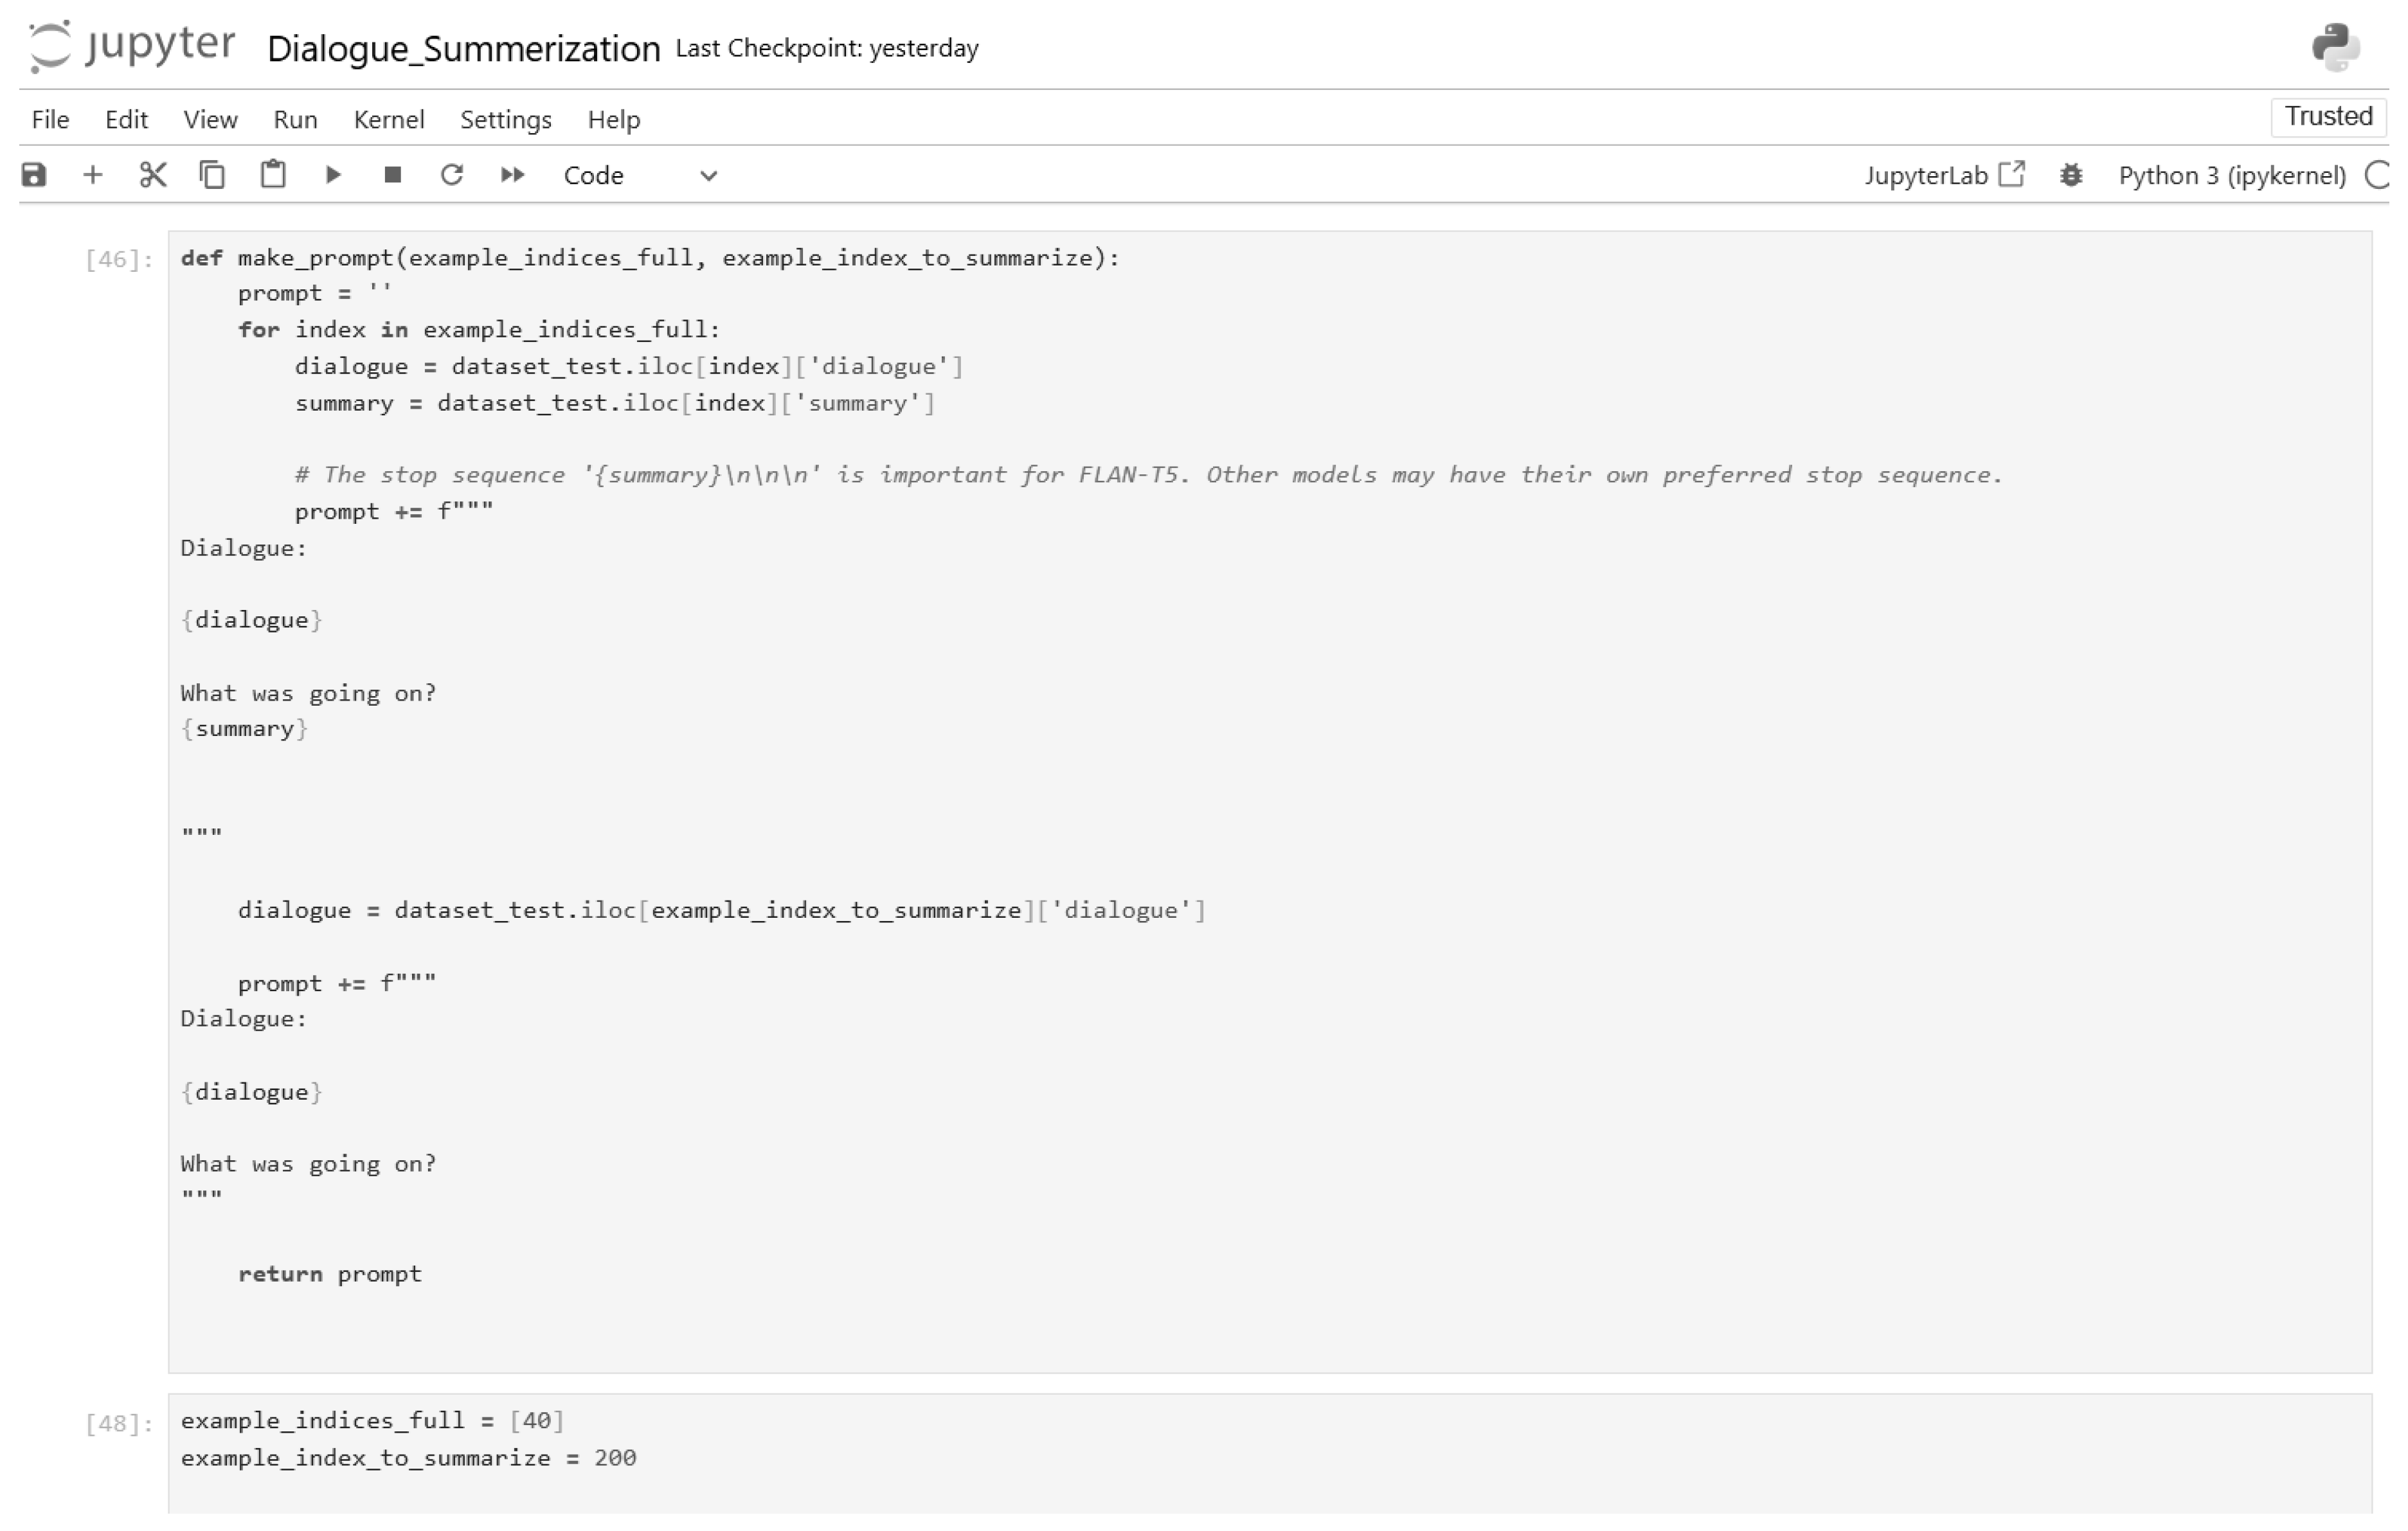This screenshot has width=2408, height=1531.
Task: Insert a new cell below
Action: point(93,174)
